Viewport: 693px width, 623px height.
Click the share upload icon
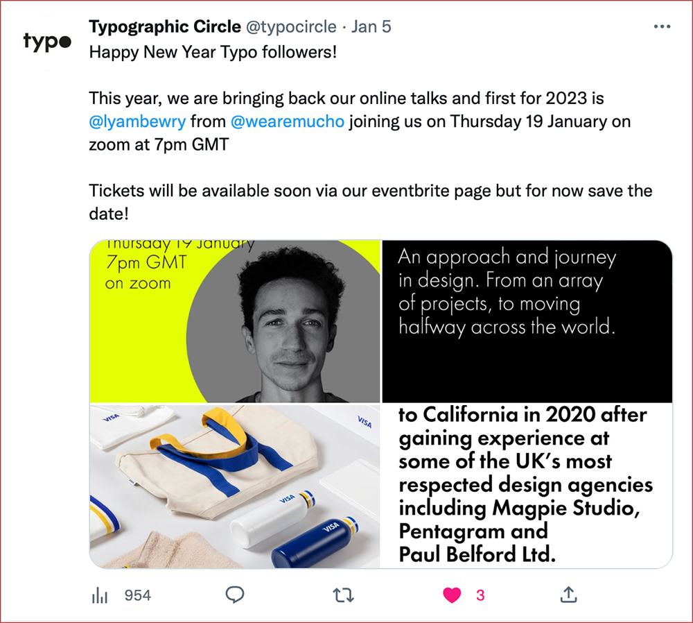click(568, 595)
